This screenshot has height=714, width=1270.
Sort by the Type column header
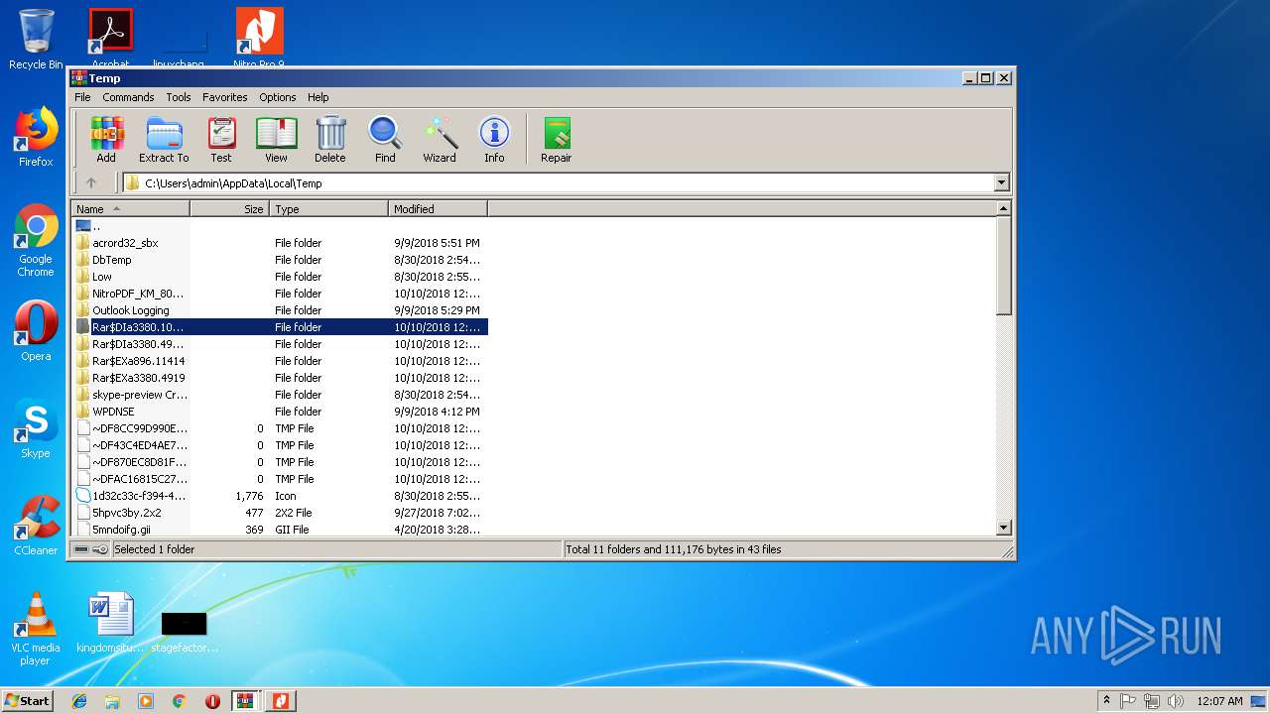point(328,209)
